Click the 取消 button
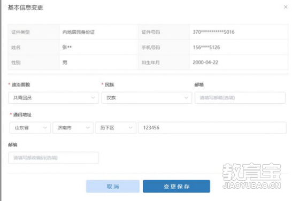The image size is (292, 201). [x=113, y=186]
